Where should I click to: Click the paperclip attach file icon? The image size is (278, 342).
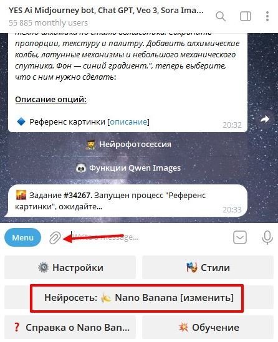point(55,237)
